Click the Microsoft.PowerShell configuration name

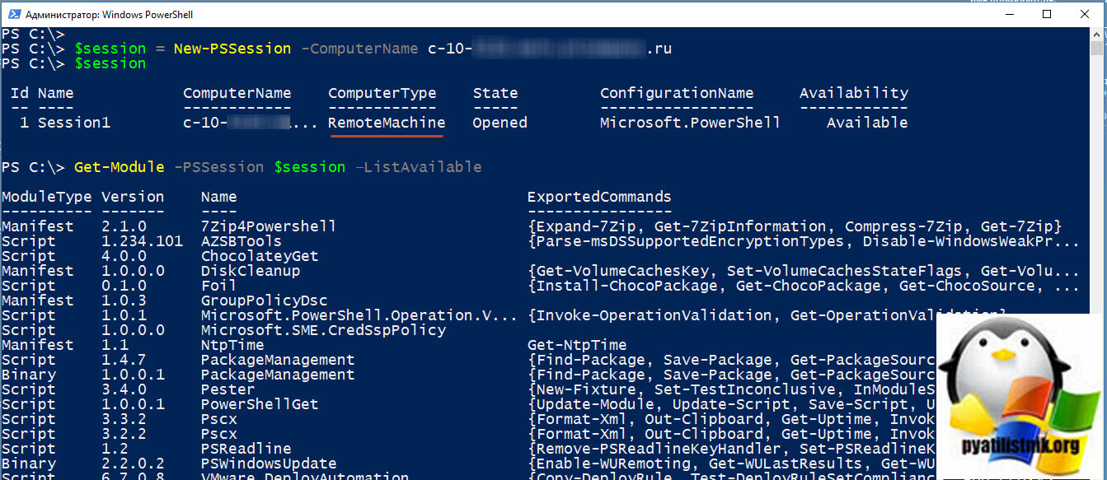690,123
